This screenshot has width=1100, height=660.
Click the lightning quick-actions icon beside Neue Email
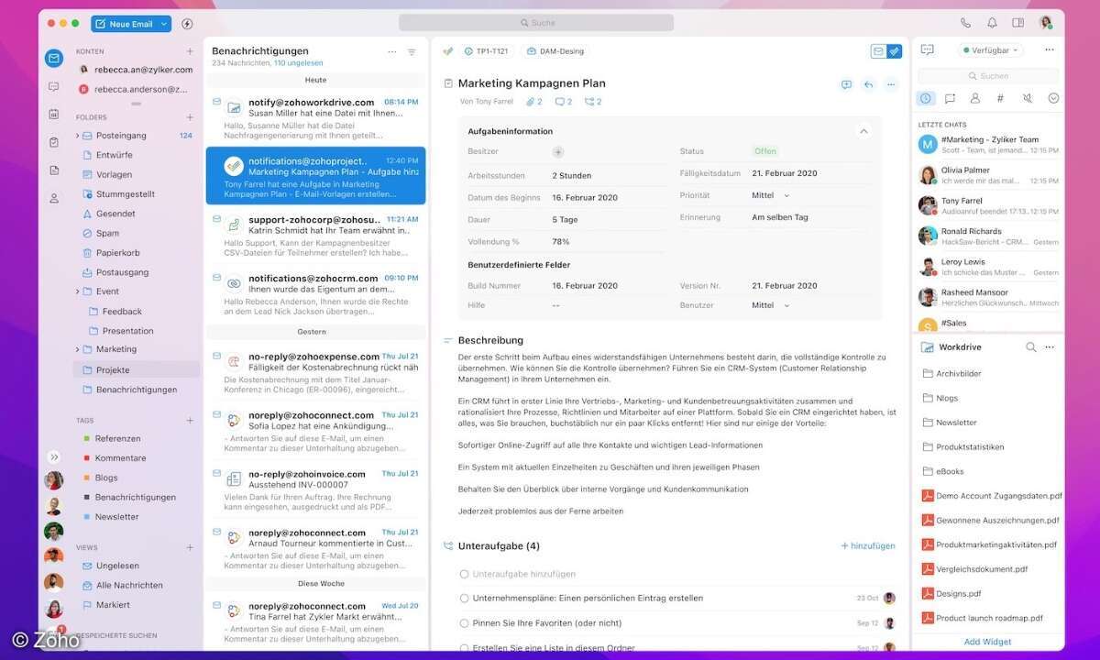pyautogui.click(x=187, y=24)
